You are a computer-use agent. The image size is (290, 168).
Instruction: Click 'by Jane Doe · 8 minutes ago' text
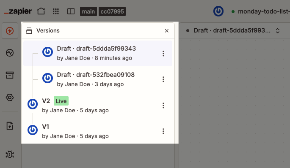[94, 58]
